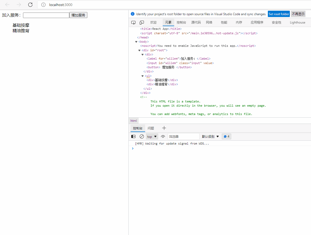Activate the inspect element picker
Viewport: 311px width, 235px height.
coord(133,22)
